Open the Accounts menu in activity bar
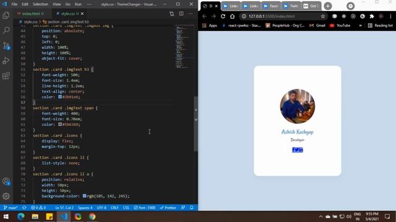 (x=6, y=181)
